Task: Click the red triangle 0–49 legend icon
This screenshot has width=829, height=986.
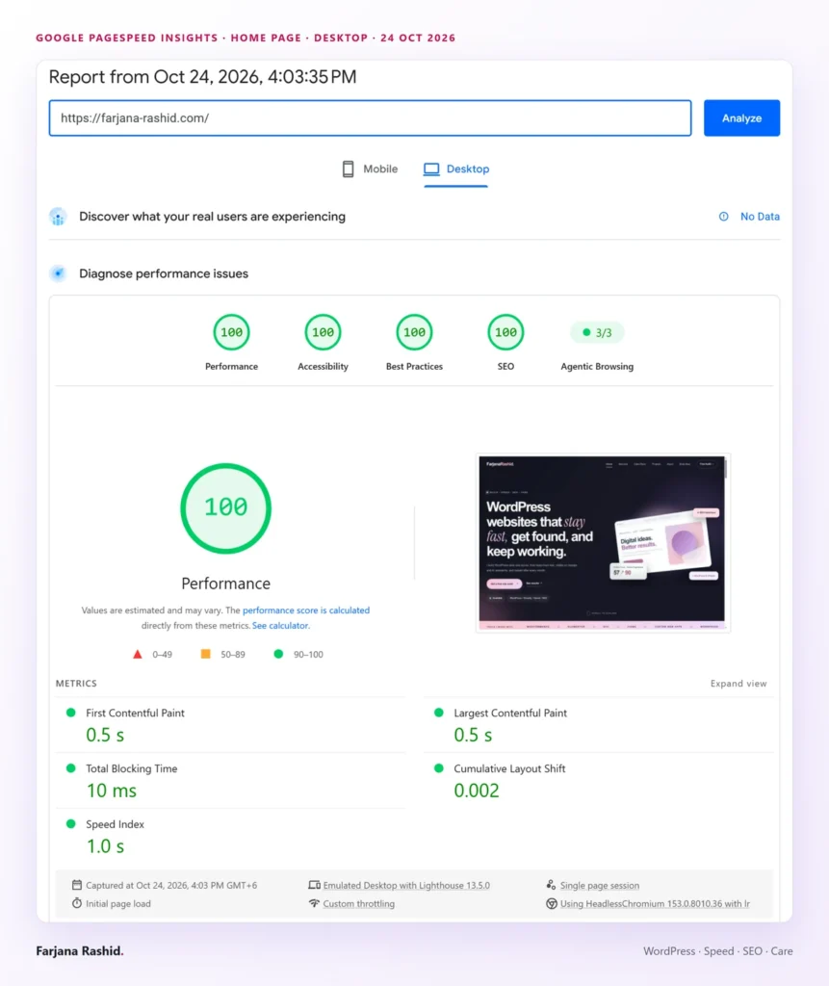Action: pos(137,655)
